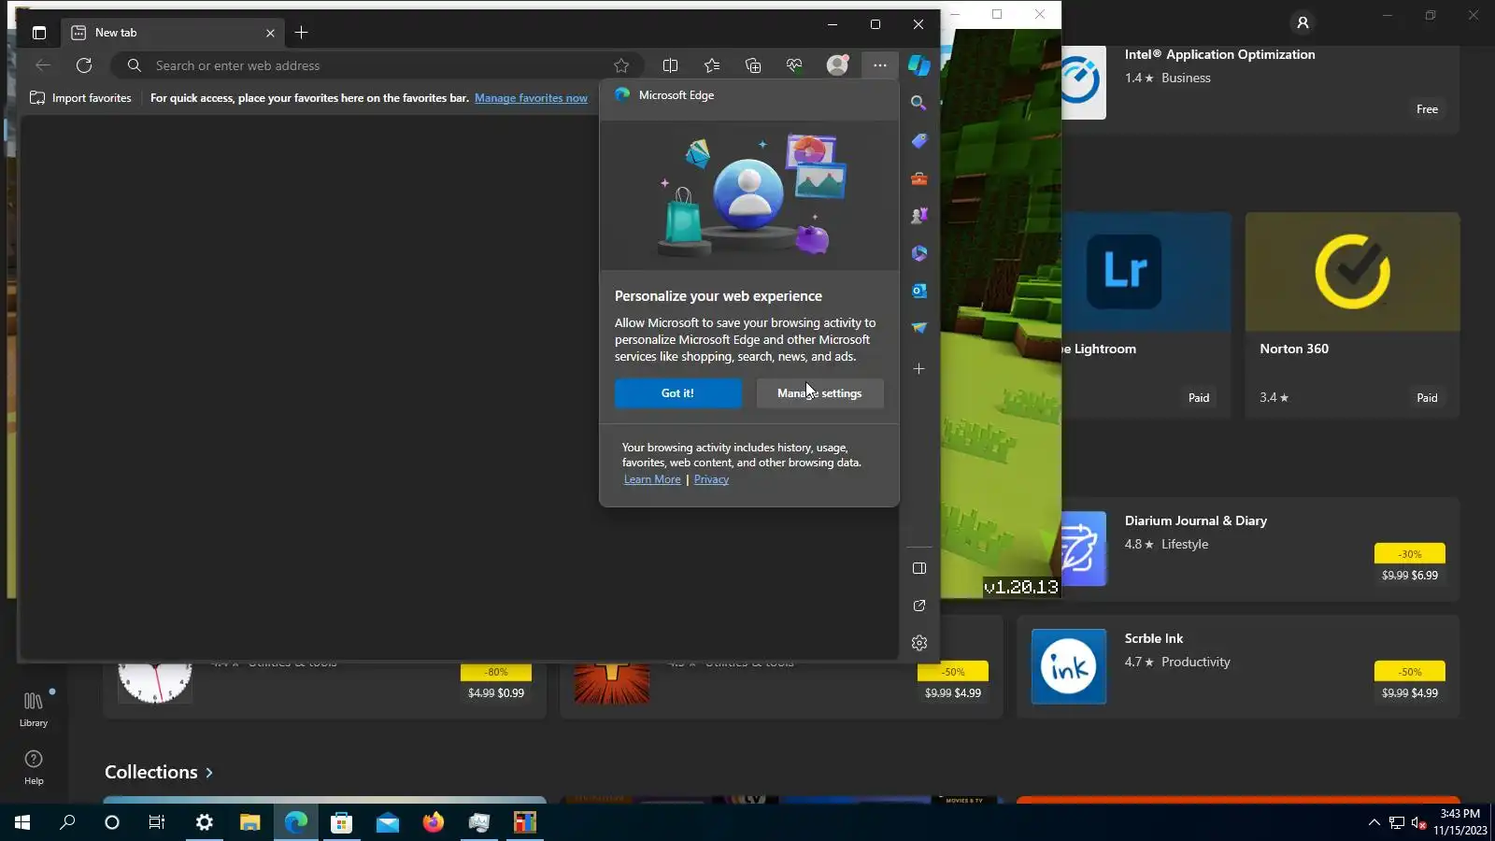Open Copilot in the Edge sidebar

919,64
